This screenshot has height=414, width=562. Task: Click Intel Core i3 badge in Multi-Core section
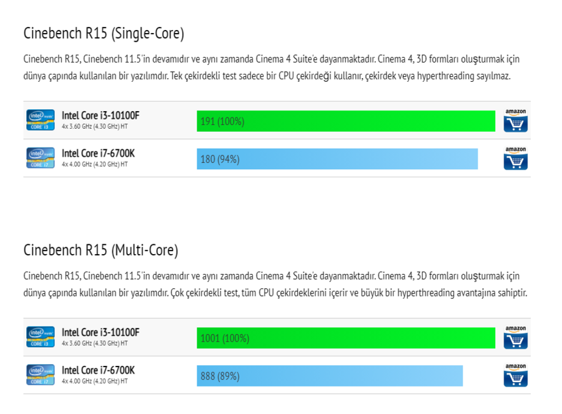pos(39,337)
